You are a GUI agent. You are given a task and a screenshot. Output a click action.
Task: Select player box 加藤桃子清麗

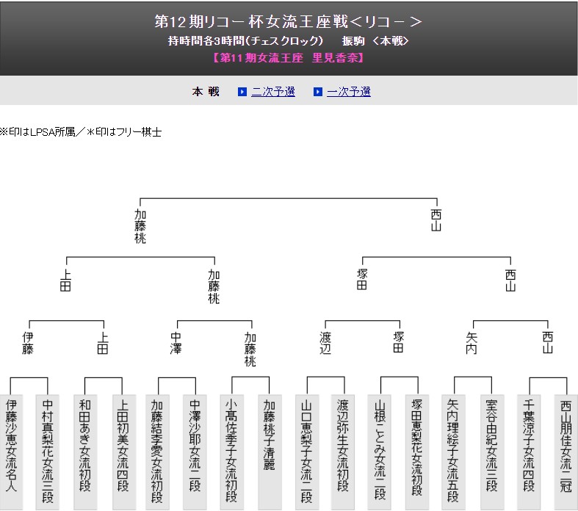pyautogui.click(x=270, y=452)
